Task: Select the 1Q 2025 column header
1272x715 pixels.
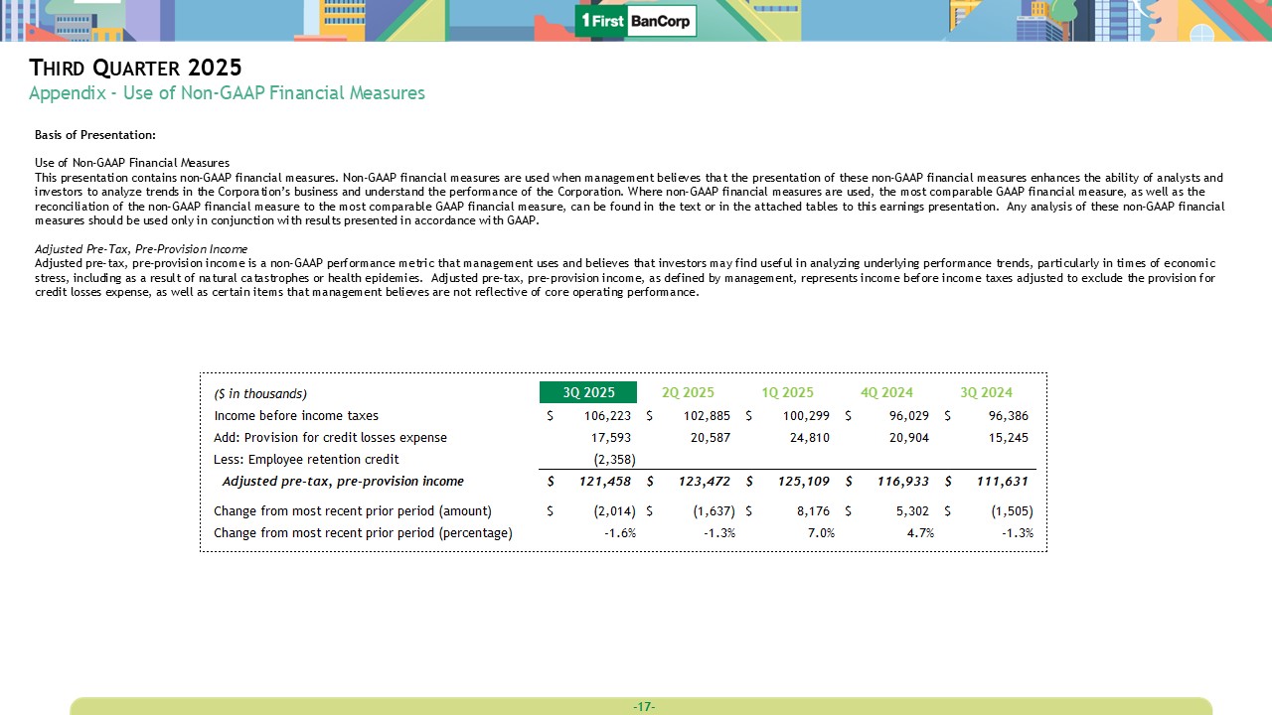Action: click(x=787, y=392)
